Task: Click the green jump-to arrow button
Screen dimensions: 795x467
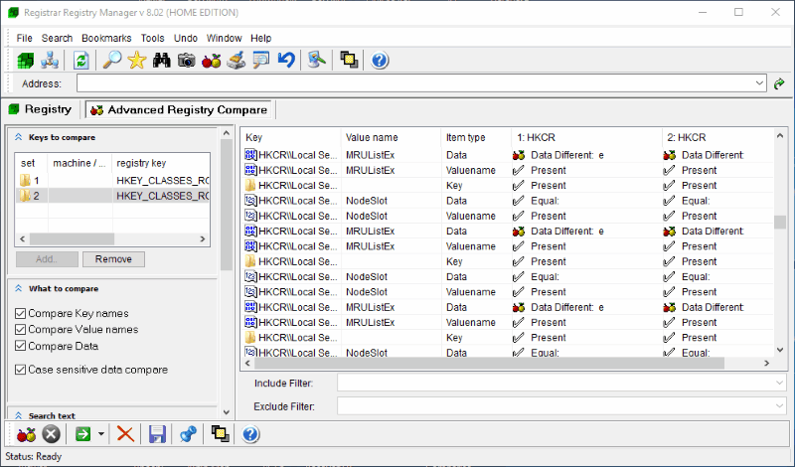Action: (x=82, y=434)
